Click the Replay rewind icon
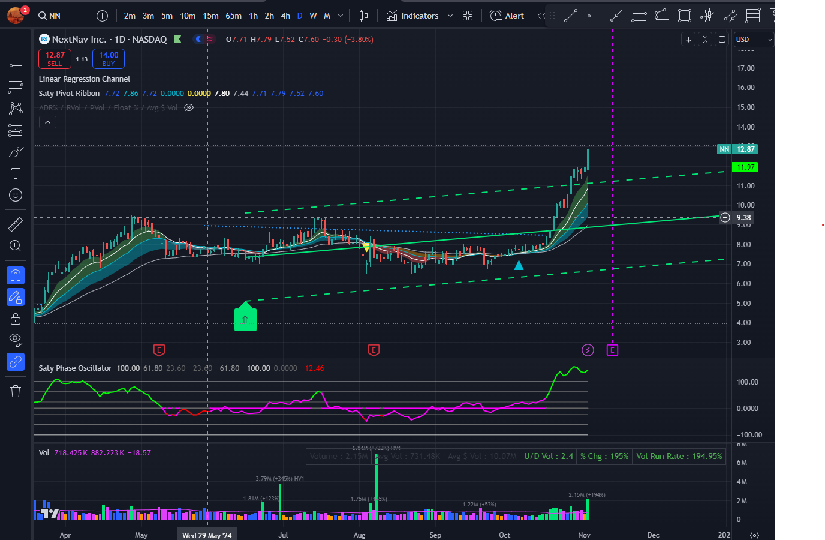This screenshot has height=540, width=825. click(x=541, y=16)
